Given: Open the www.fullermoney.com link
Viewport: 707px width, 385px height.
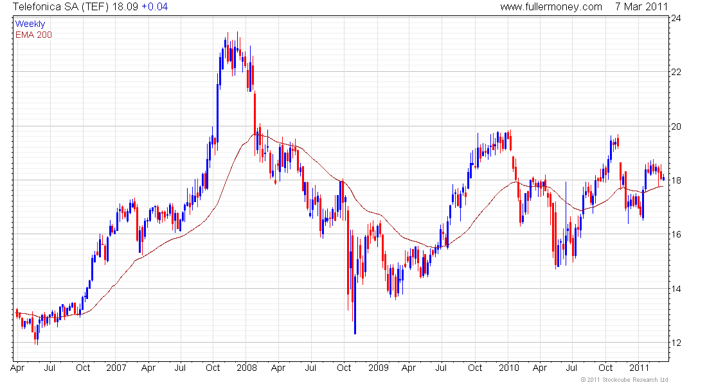Looking at the screenshot, I should tap(551, 7).
